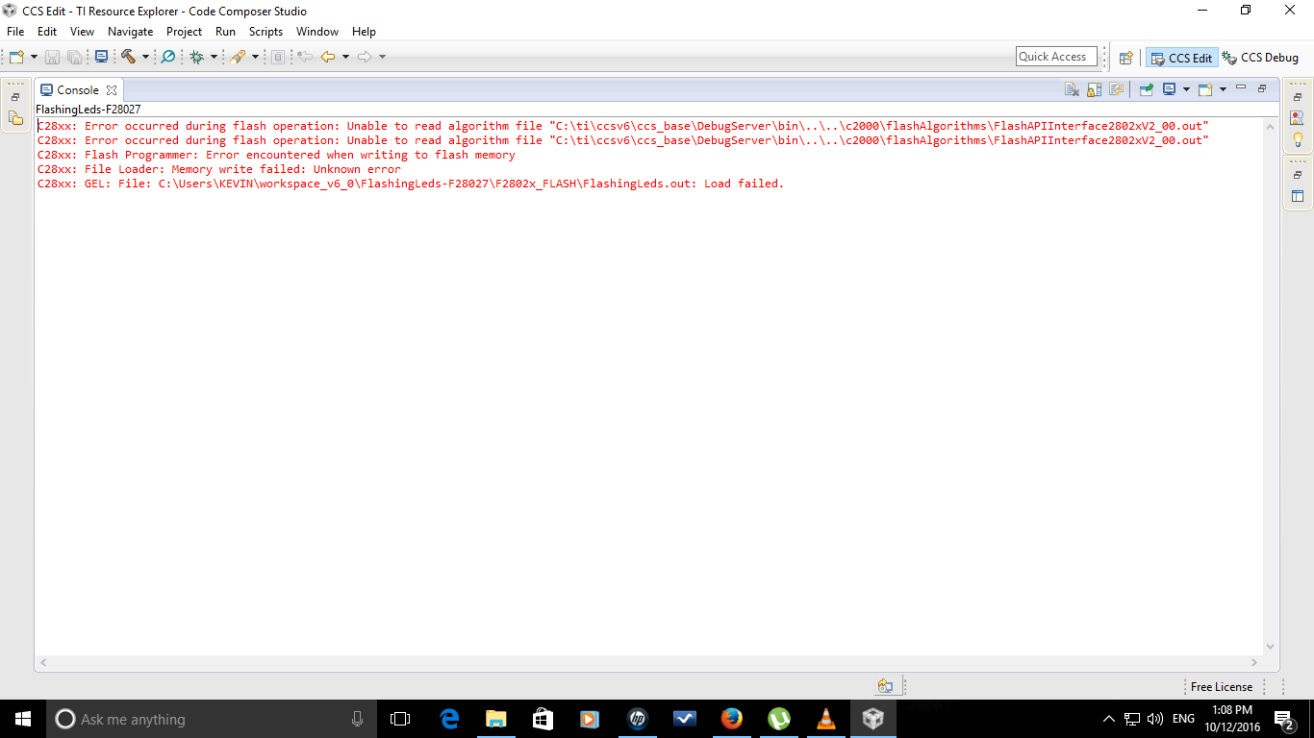Screen dimensions: 1314x738
Task: Close the Console tab
Action: point(112,90)
